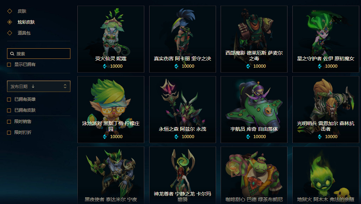Click the essence currency icon under 星之守护者 佐伊

[x=319, y=66]
